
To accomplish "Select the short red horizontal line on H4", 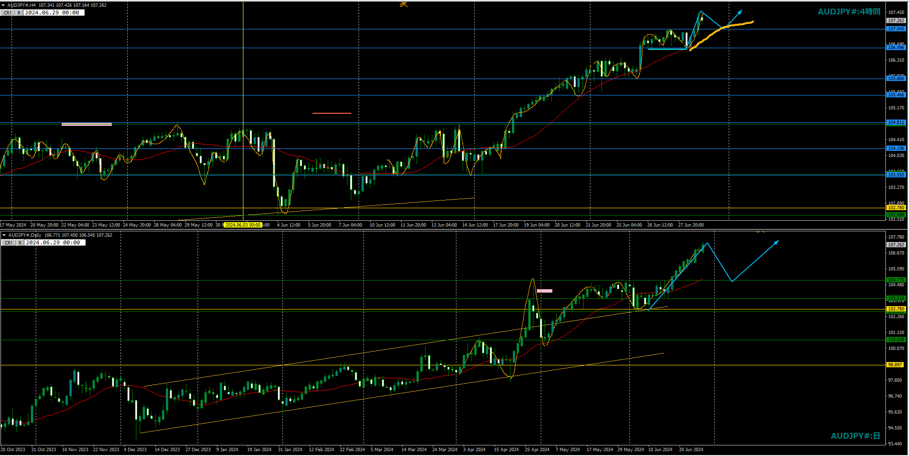I will (x=332, y=113).
